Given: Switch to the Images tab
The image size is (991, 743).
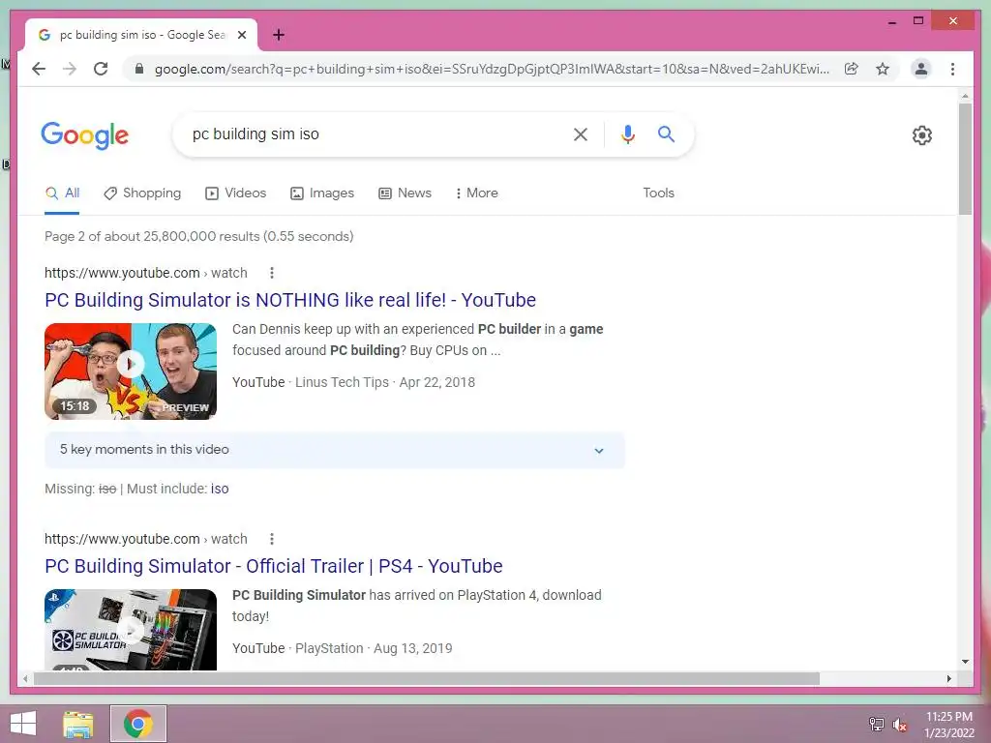Looking at the screenshot, I should point(321,193).
